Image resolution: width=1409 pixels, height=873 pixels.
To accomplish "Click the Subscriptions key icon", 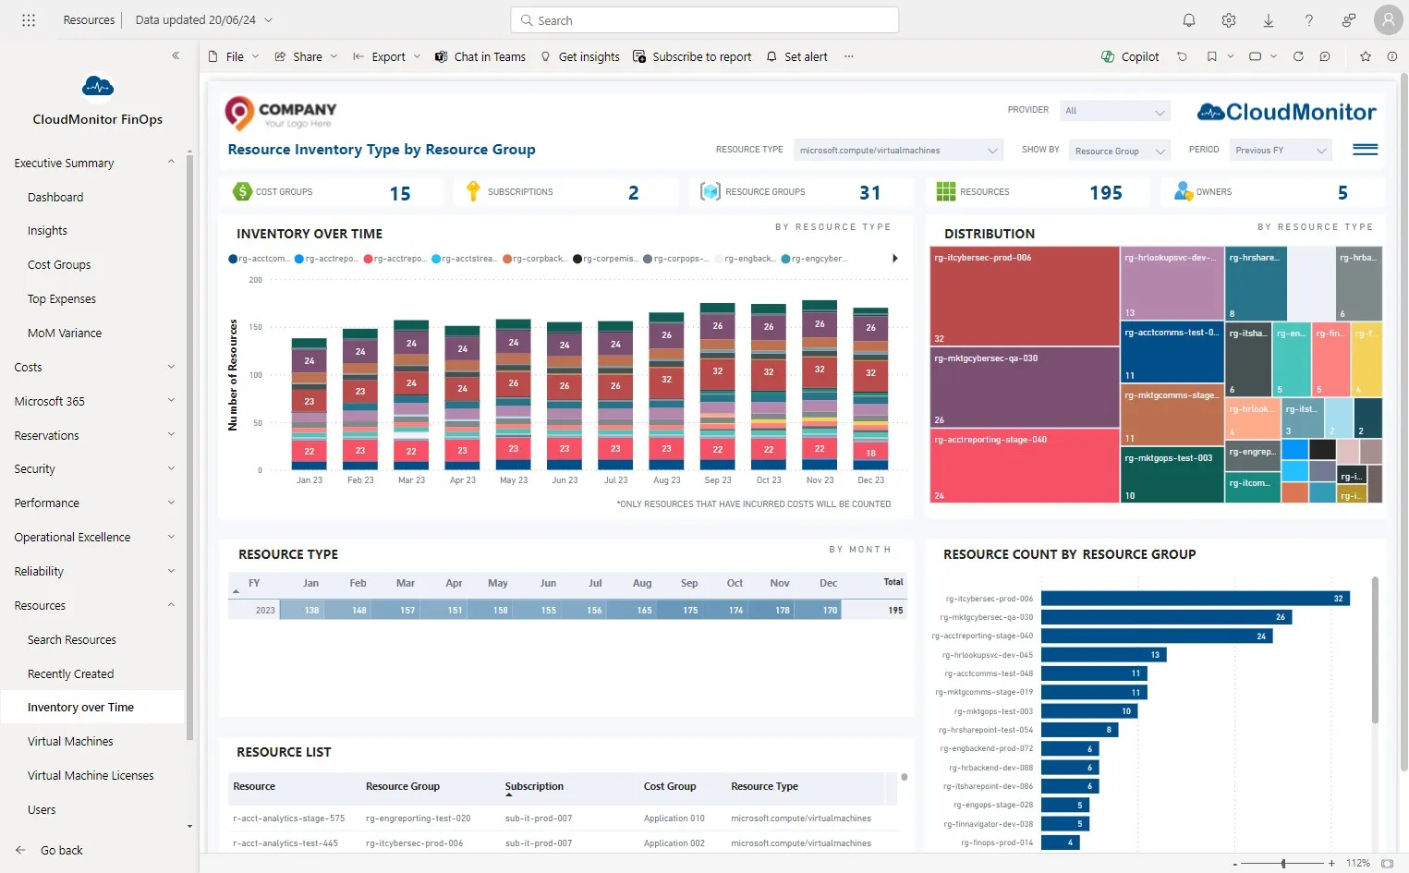I will point(473,191).
